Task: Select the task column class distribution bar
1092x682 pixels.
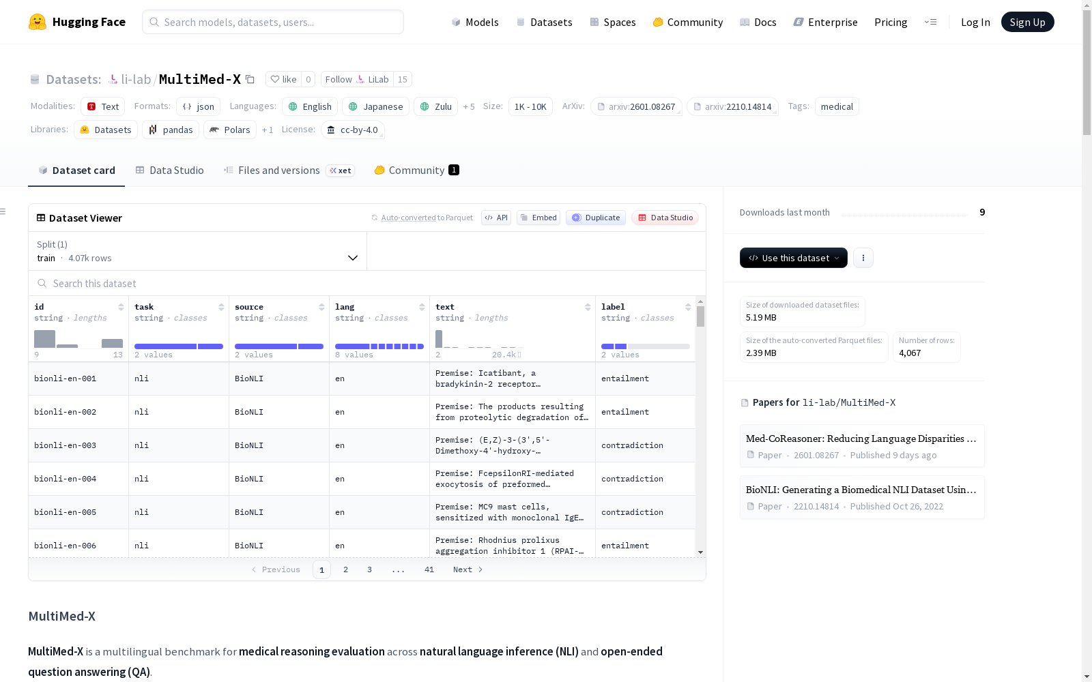Action: pos(179,346)
